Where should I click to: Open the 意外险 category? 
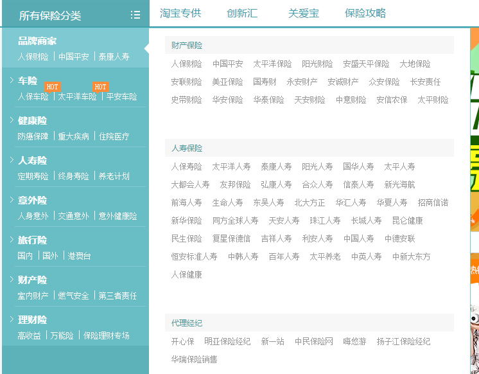click(x=32, y=200)
